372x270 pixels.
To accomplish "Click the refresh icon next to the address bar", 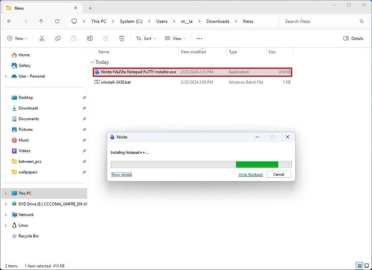I will [57, 21].
